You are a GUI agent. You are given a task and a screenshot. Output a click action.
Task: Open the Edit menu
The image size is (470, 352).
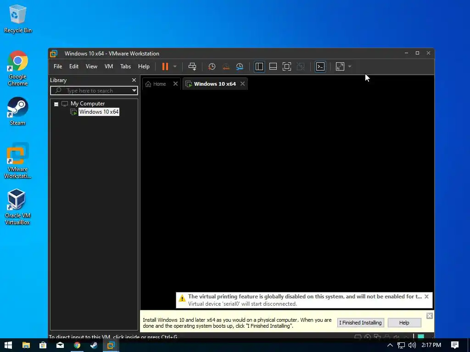[x=74, y=66]
